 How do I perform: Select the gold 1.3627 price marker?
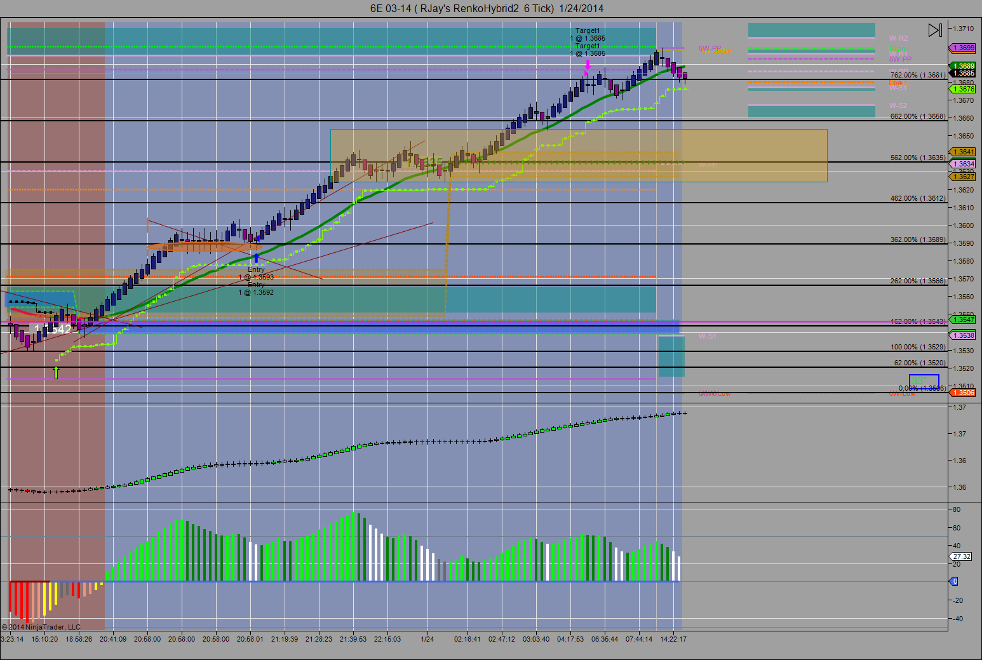click(x=963, y=177)
